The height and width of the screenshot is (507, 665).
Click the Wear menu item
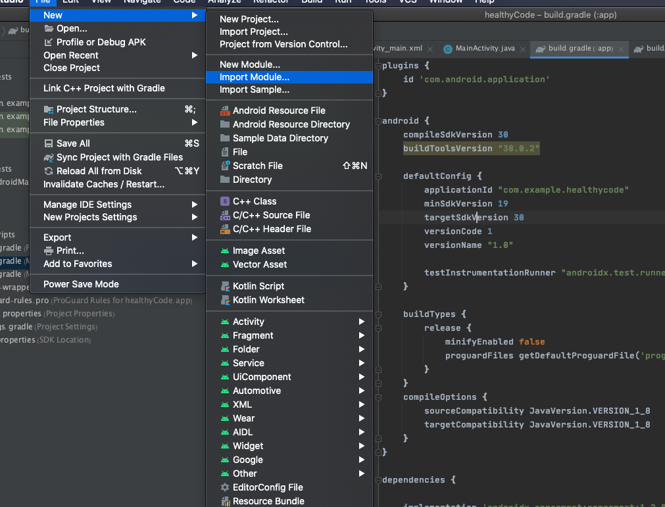[x=289, y=418]
